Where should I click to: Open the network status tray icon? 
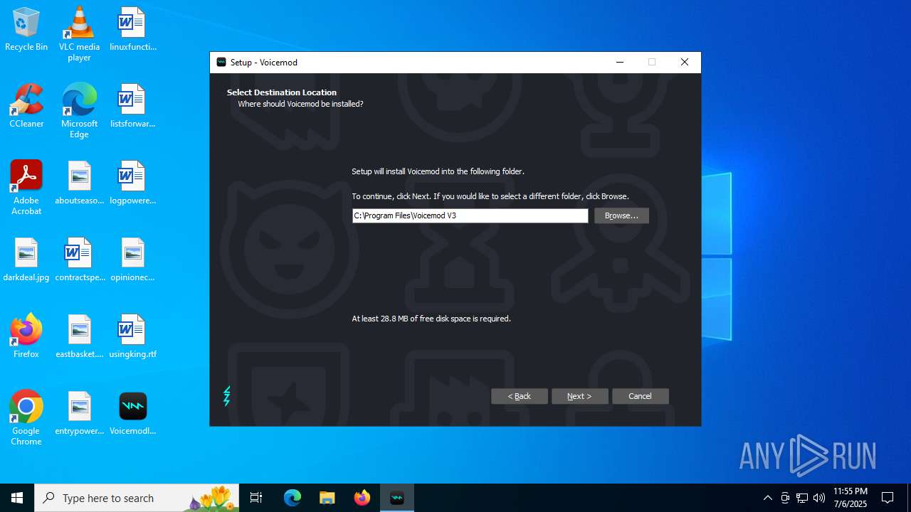[802, 498]
